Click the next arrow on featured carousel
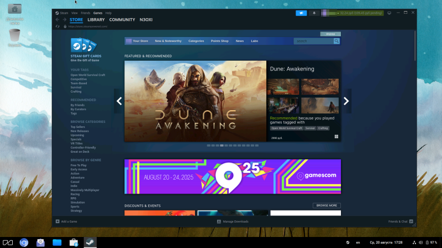 [x=346, y=101]
